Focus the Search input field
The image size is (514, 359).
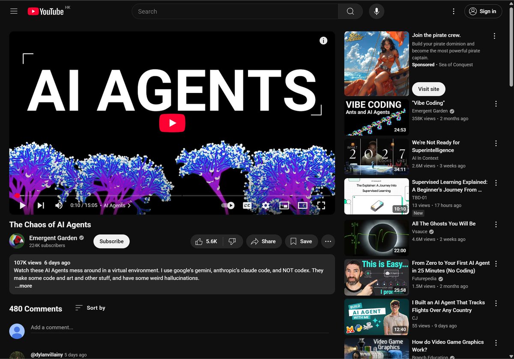pyautogui.click(x=235, y=12)
